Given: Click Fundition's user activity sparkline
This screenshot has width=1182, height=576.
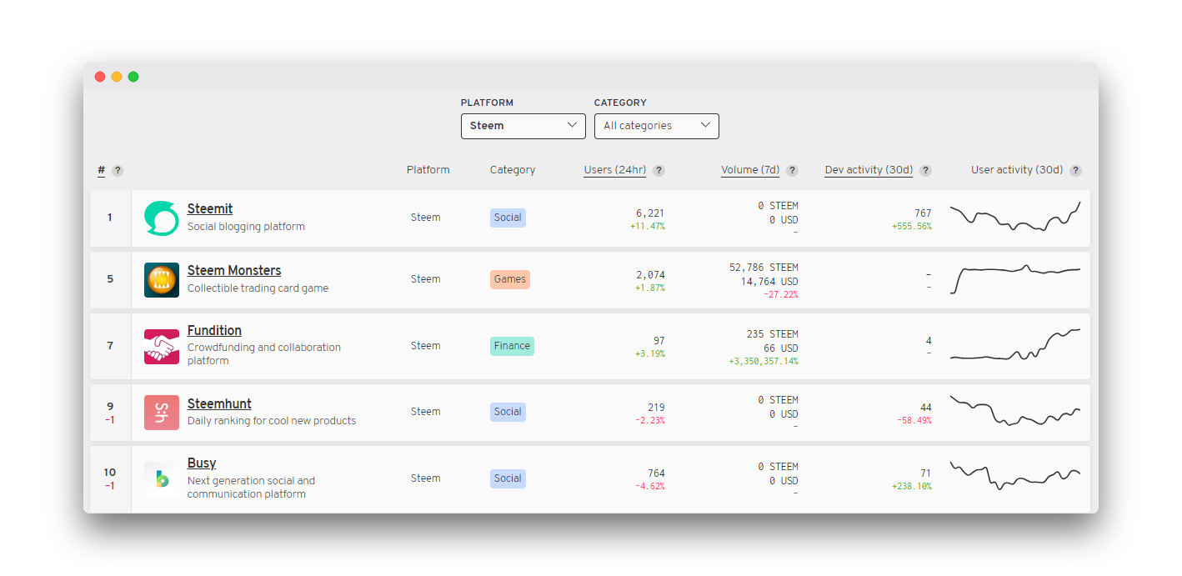Looking at the screenshot, I should [x=1015, y=344].
